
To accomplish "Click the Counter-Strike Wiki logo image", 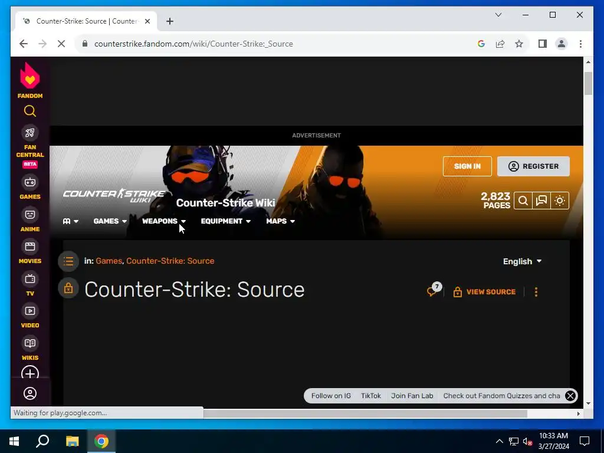I will pyautogui.click(x=114, y=195).
